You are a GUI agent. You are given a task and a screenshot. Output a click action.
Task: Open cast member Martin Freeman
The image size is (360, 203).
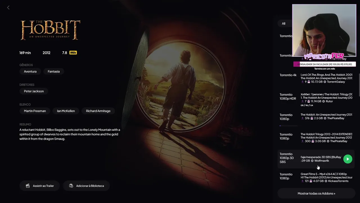click(x=35, y=111)
